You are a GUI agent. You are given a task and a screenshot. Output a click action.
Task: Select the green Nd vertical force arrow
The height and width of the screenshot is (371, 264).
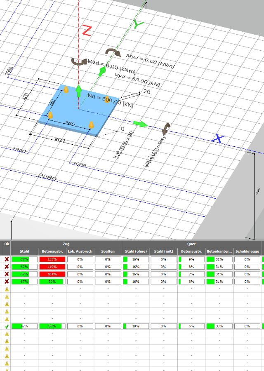pyautogui.click(x=78, y=91)
